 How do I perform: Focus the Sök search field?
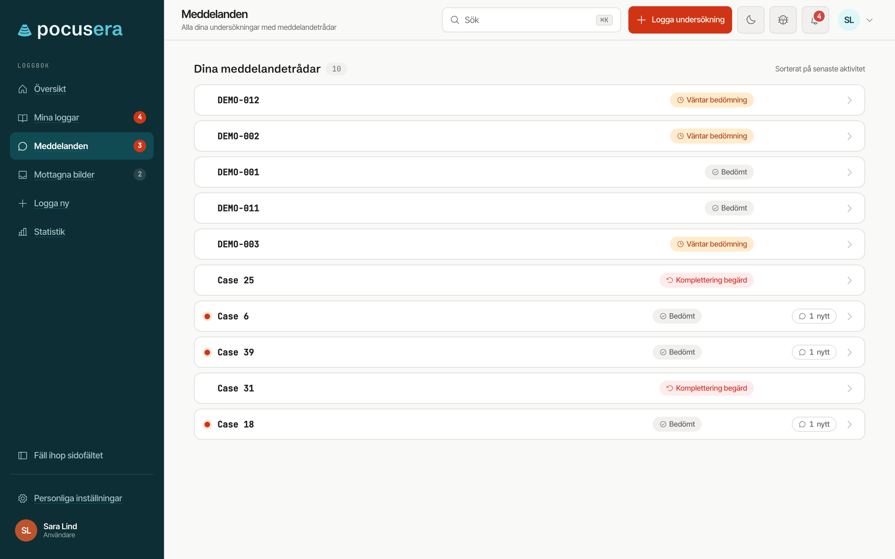click(531, 20)
